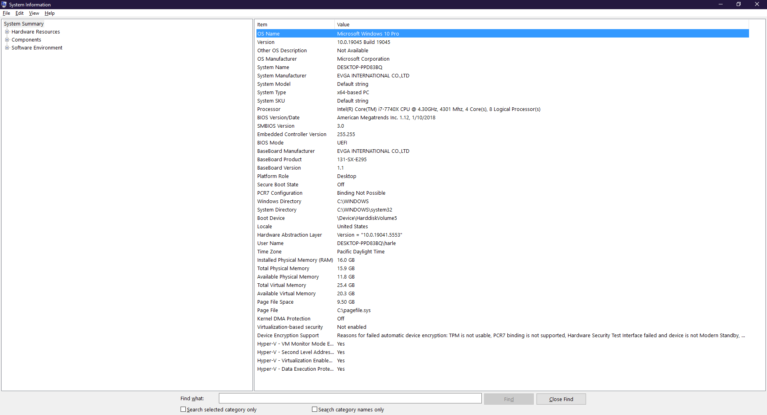Select the Hardware Abstraction Layer row
The height and width of the screenshot is (415, 767).
click(x=503, y=235)
